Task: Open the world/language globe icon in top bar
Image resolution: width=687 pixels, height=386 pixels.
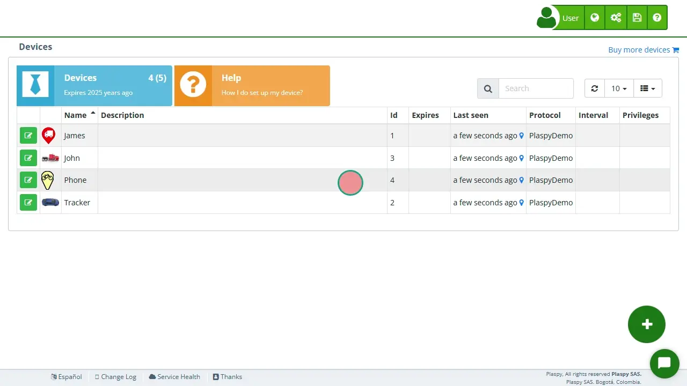Action: 595,17
